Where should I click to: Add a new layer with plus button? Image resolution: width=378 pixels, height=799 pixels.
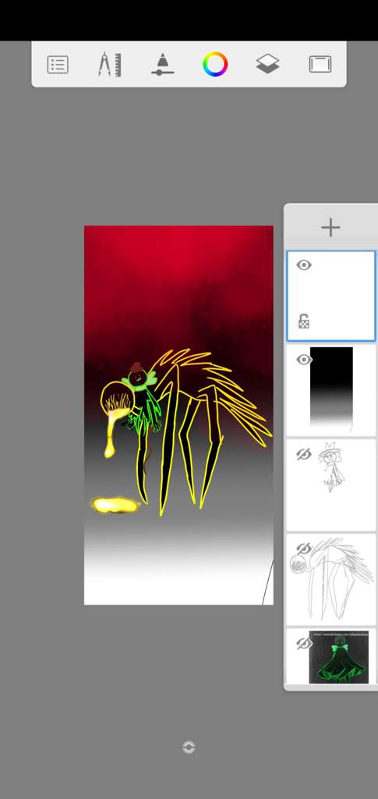point(330,227)
